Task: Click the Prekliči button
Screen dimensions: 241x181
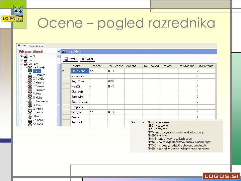Action: point(87,59)
